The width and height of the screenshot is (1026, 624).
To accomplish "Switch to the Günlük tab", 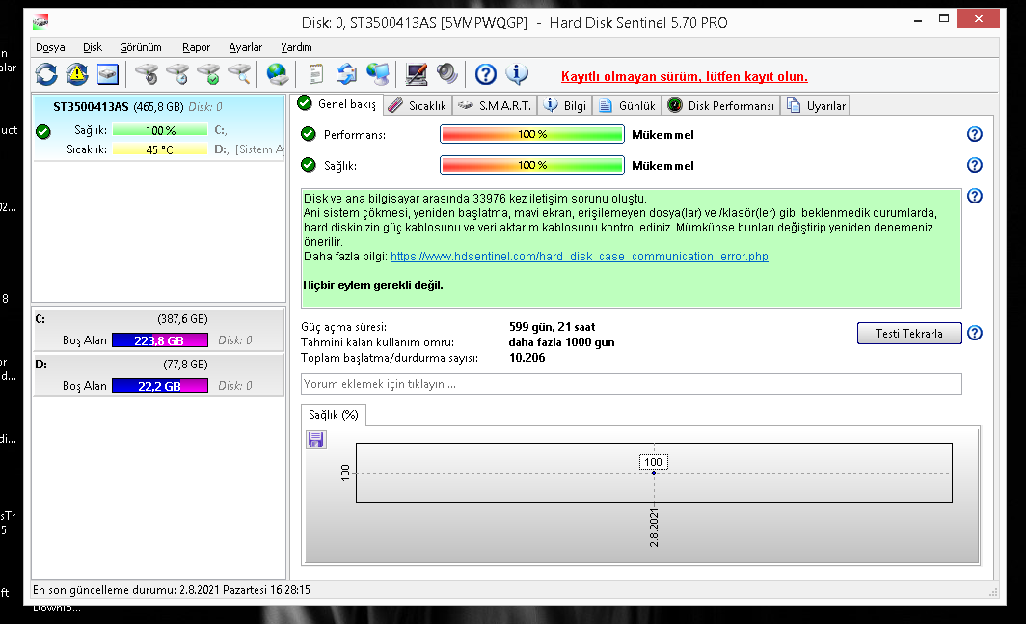I will (627, 106).
